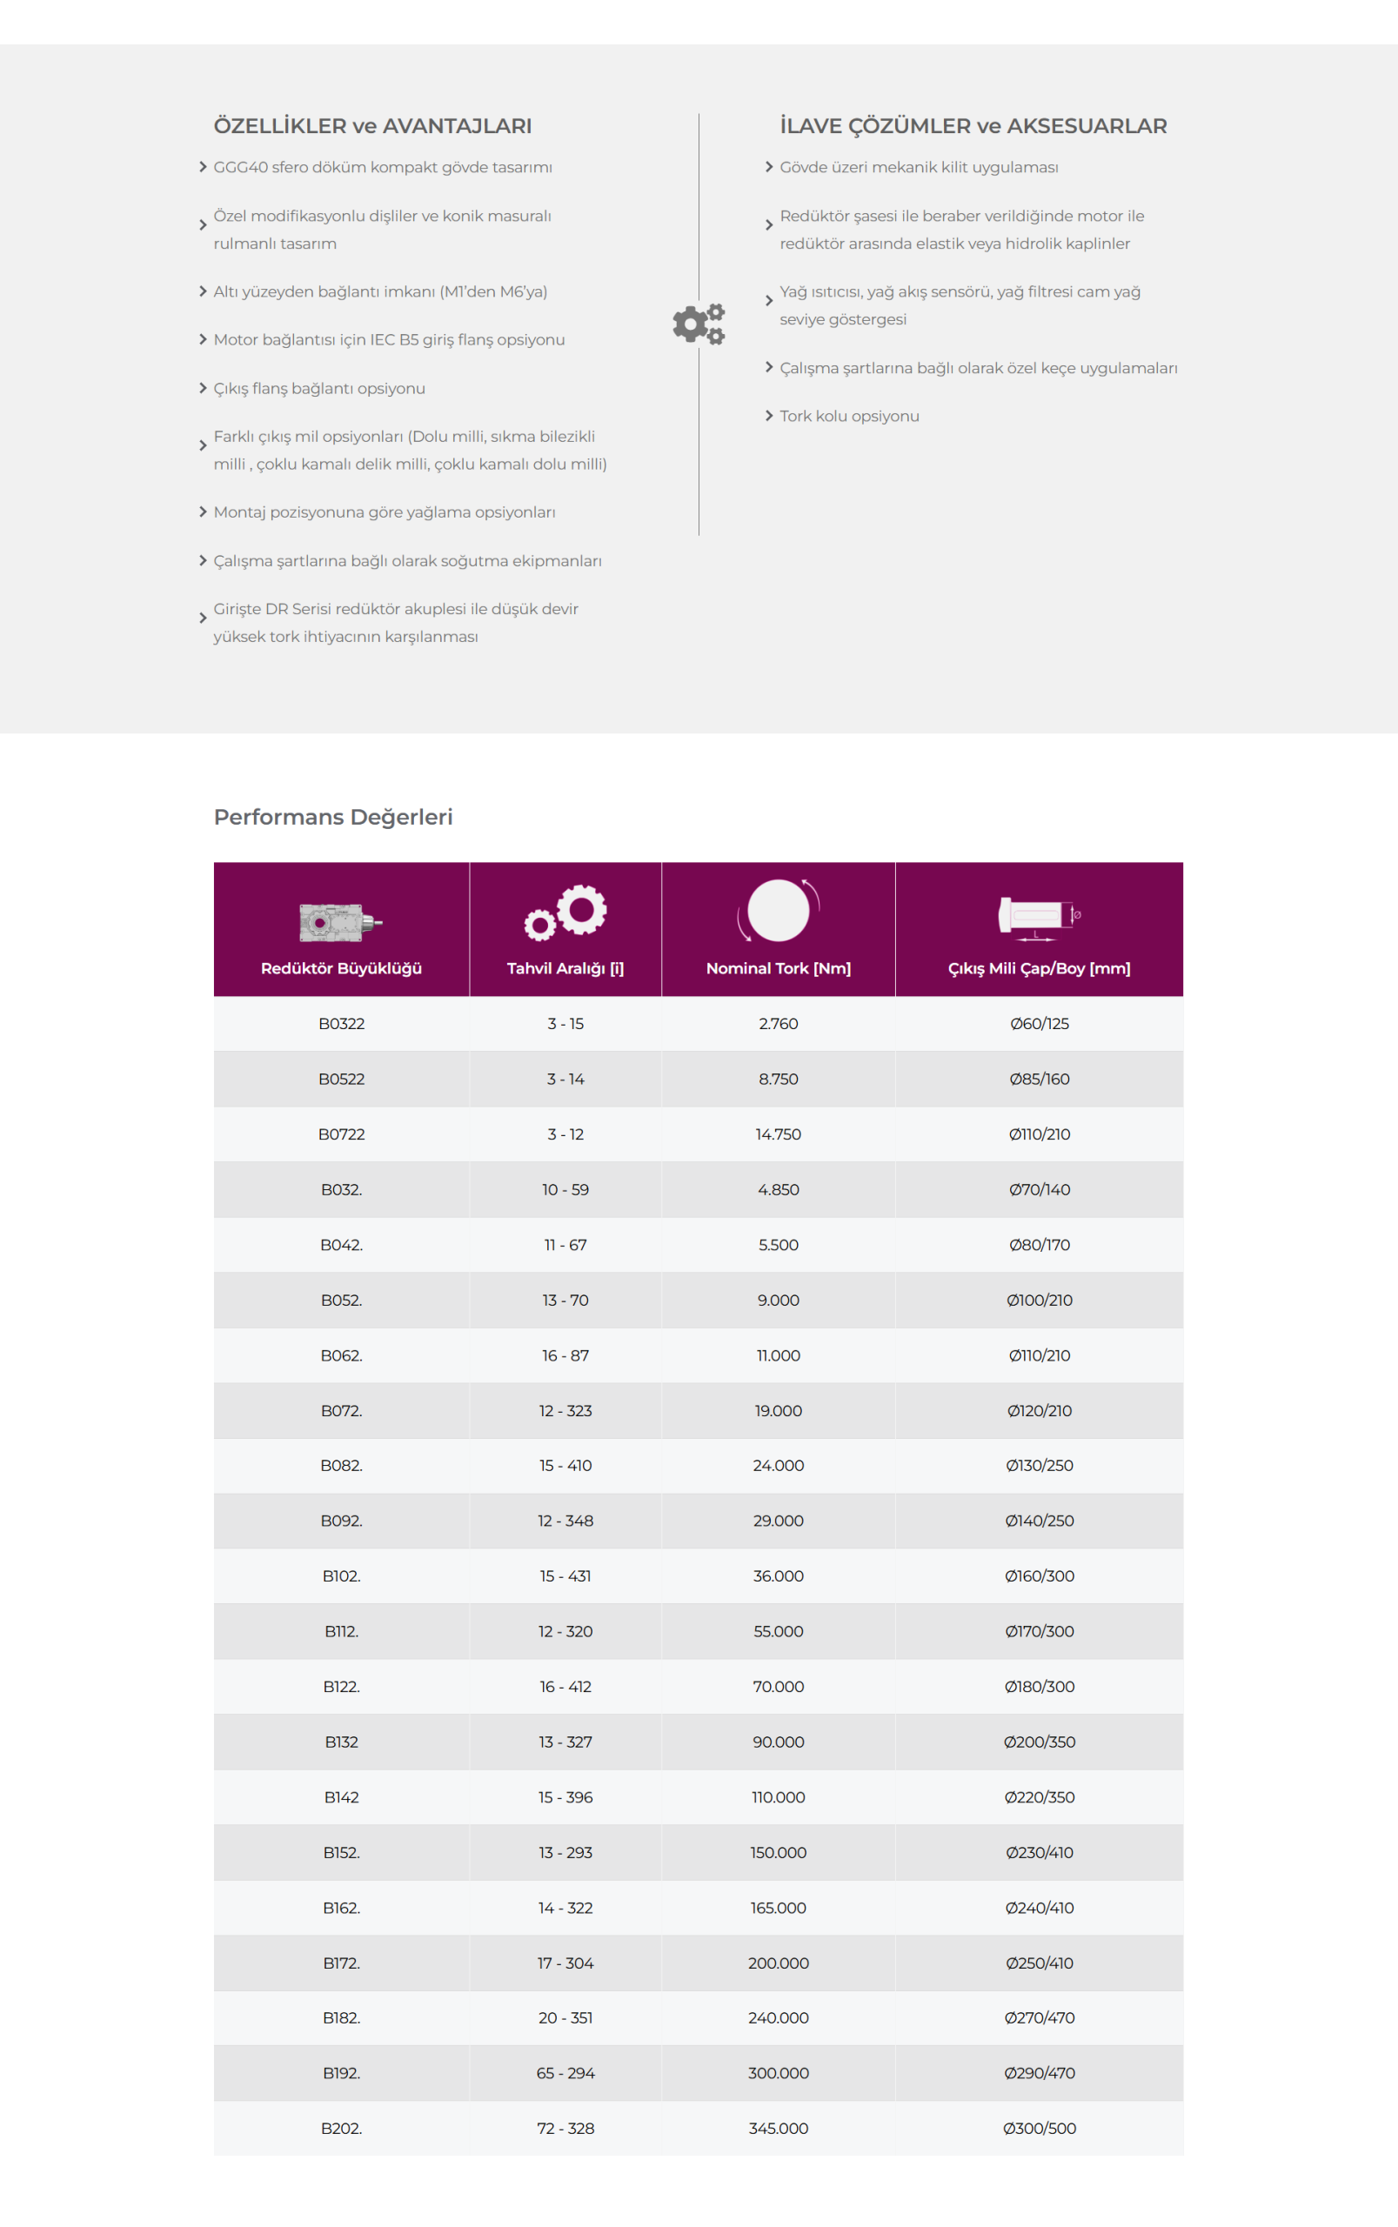The image size is (1398, 2227).
Task: Click the gearbox image in the table header
Action: pyautogui.click(x=340, y=921)
